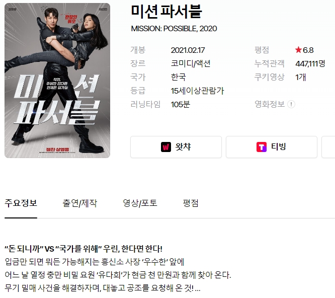
Task: Click the 영화정보 label text
Action: pyautogui.click(x=270, y=104)
